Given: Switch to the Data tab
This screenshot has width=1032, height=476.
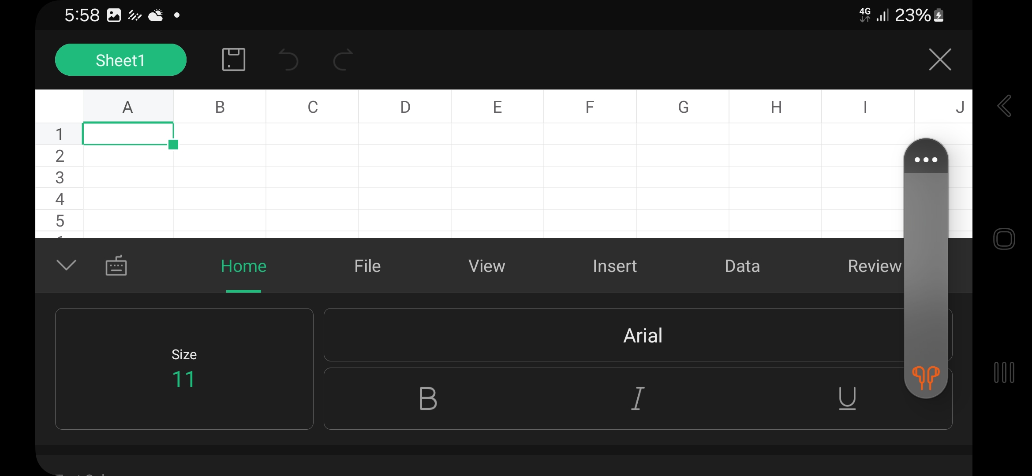Looking at the screenshot, I should (742, 266).
